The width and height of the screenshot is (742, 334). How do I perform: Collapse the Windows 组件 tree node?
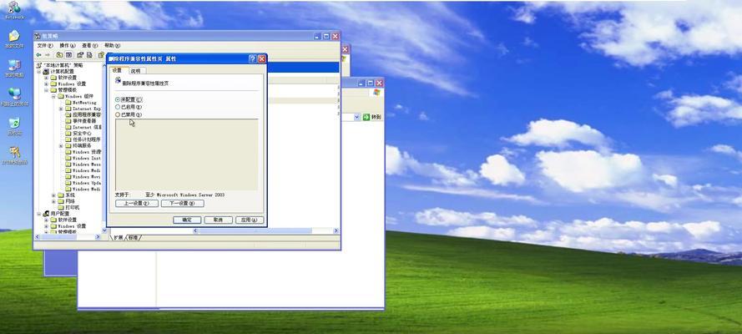pyautogui.click(x=53, y=96)
